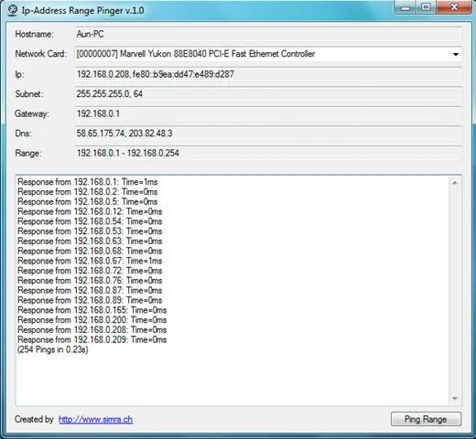Click line Response from 192.168.0.1: Time=1ms
The height and width of the screenshot is (439, 476).
coord(88,182)
